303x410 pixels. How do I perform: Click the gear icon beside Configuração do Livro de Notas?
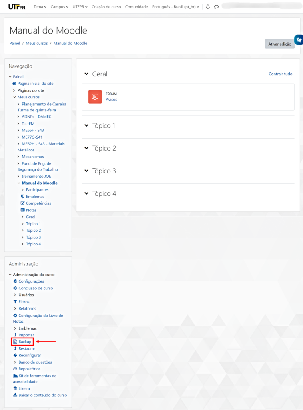point(15,316)
